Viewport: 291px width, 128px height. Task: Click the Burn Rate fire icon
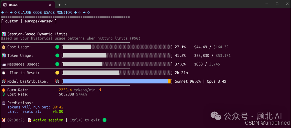(4, 90)
